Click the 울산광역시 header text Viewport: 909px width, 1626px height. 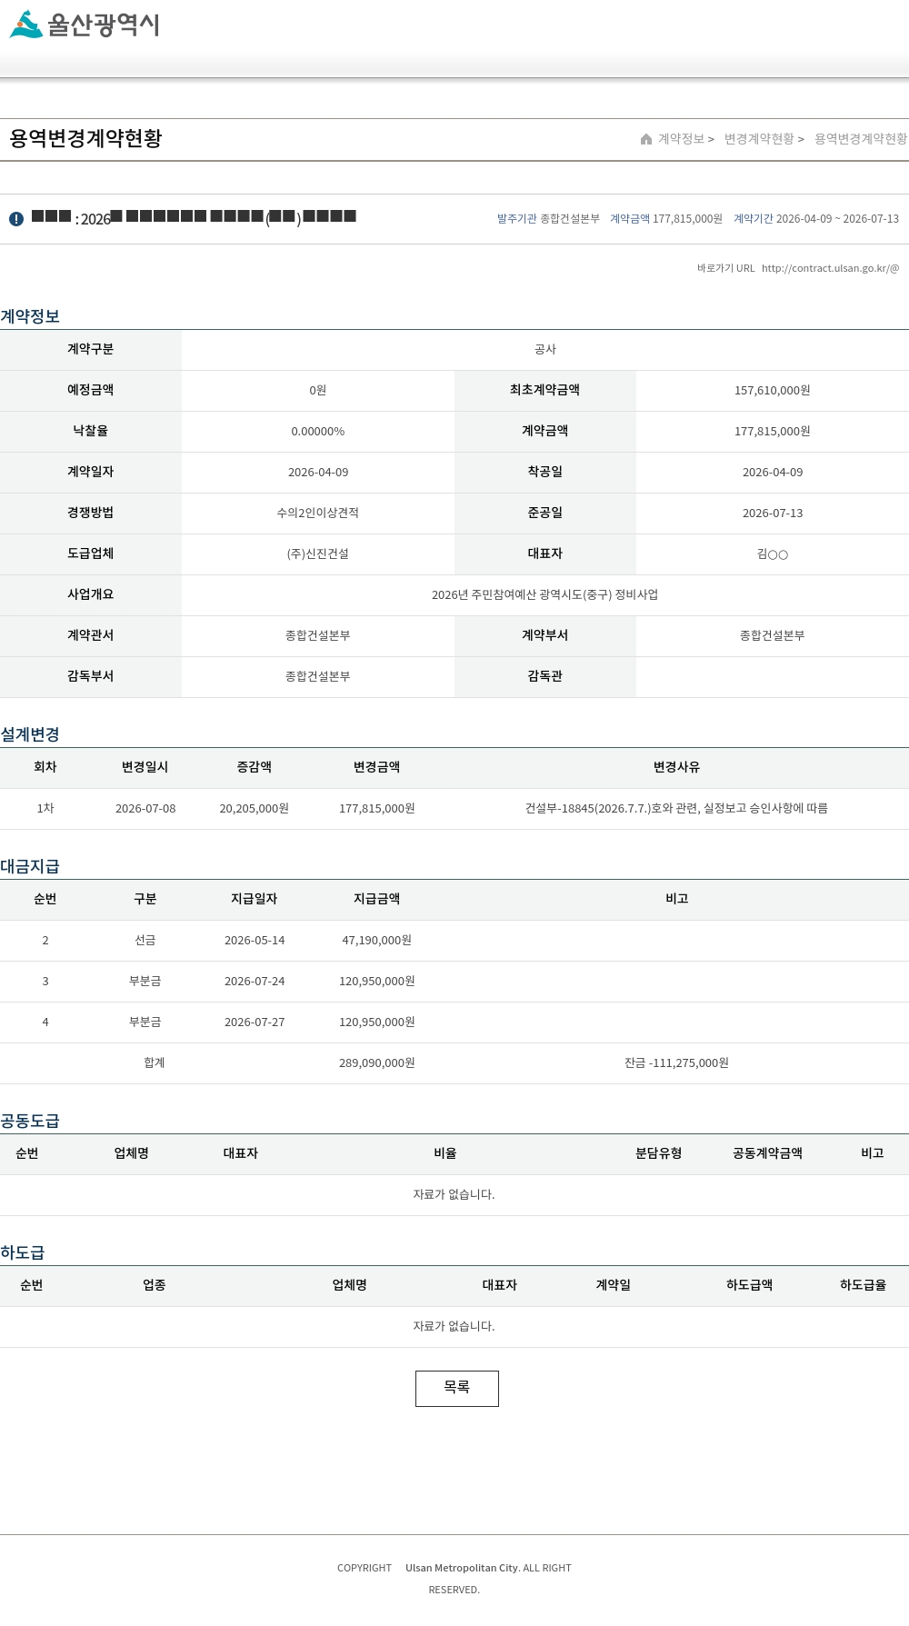(104, 25)
